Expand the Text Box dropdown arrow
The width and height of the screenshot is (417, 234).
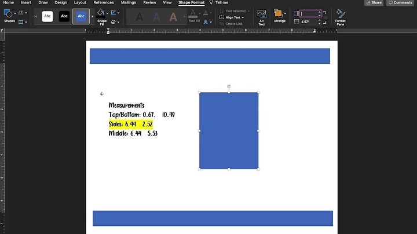(x=26, y=22)
